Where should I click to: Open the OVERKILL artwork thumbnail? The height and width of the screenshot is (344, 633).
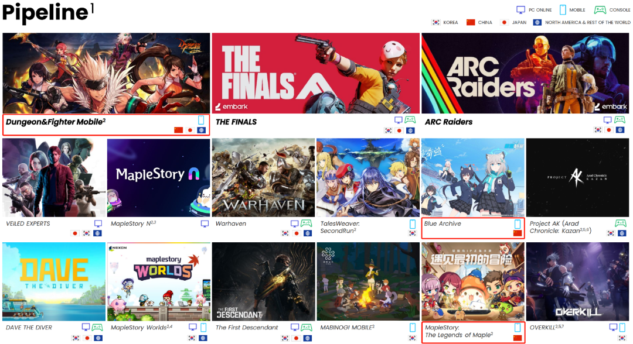click(x=578, y=281)
